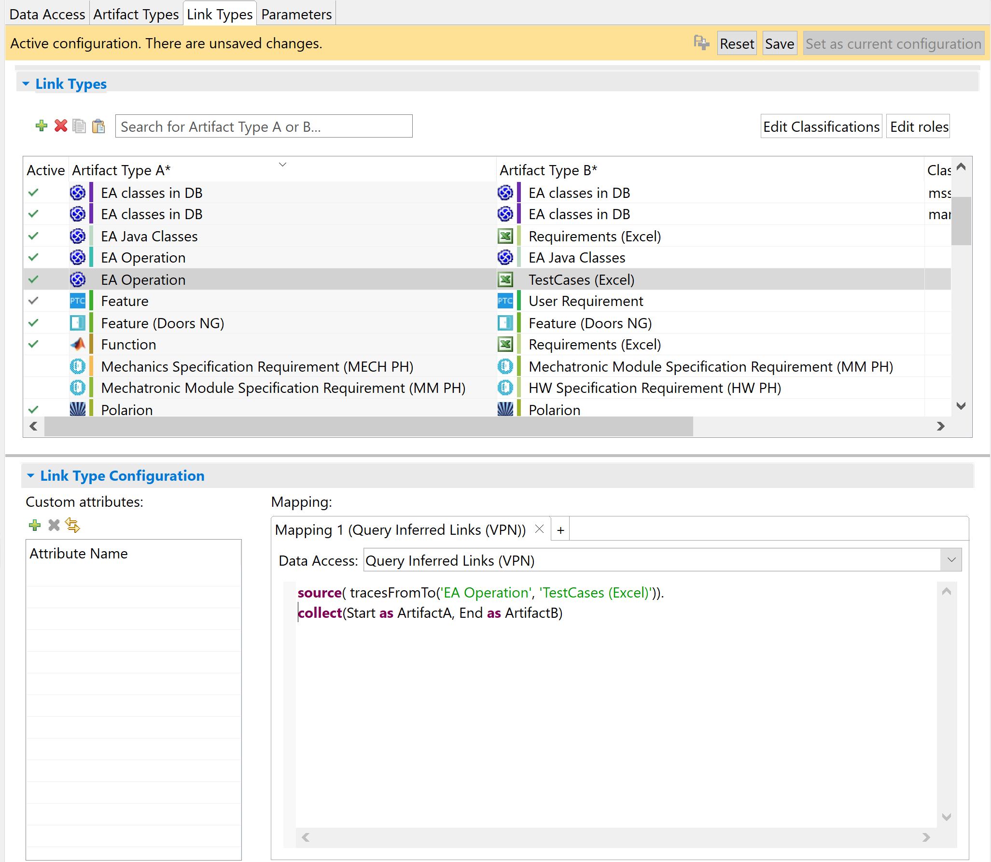Click icon beside Mechanics Specification Requirement (MECH PH)
The width and height of the screenshot is (991, 862).
coord(77,366)
